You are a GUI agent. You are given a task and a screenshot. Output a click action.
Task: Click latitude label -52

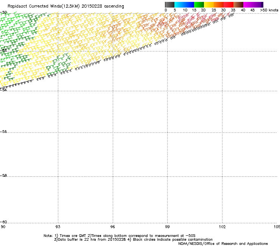pos(3,50)
